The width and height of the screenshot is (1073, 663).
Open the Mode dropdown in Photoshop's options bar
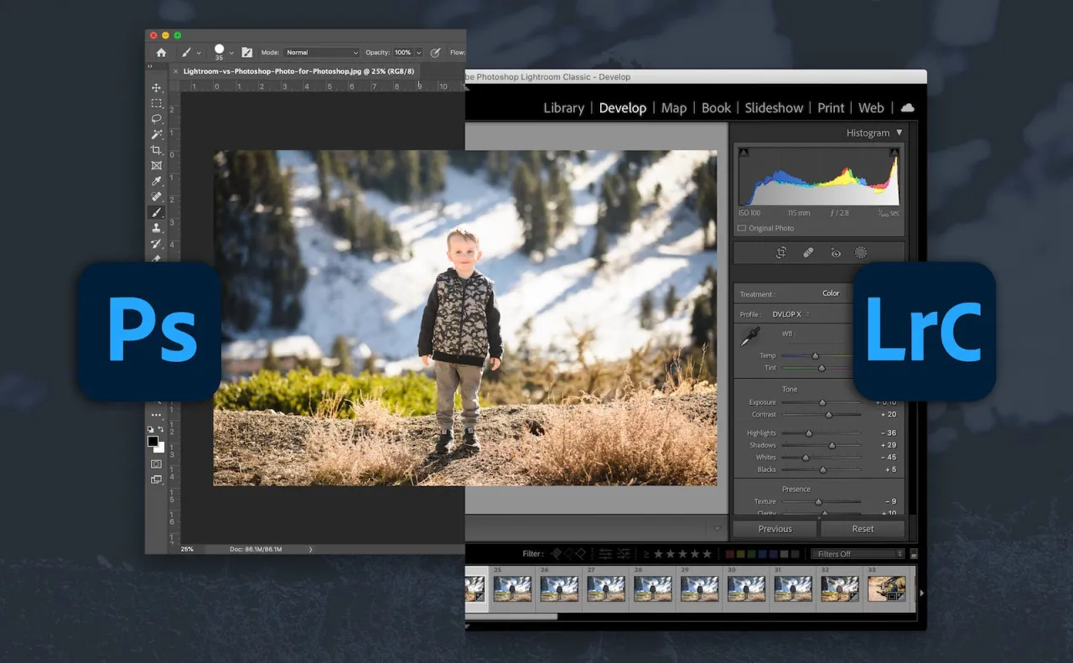(x=320, y=52)
